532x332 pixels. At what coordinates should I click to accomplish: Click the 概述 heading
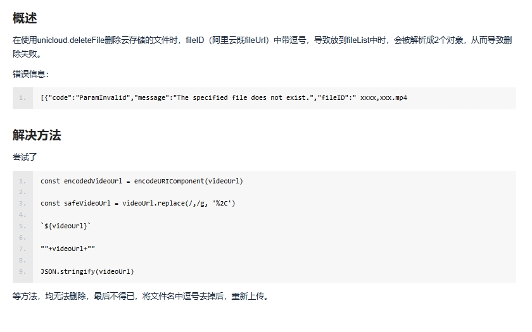point(25,18)
